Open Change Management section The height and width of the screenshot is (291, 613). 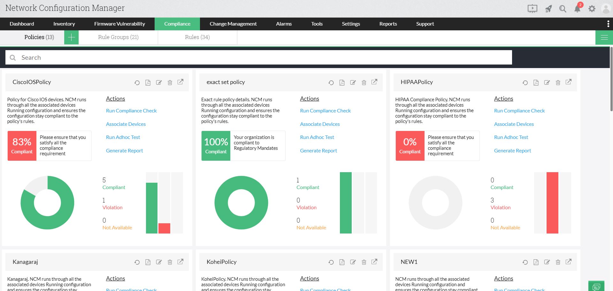tap(233, 24)
